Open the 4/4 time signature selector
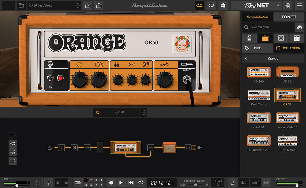 243,182
